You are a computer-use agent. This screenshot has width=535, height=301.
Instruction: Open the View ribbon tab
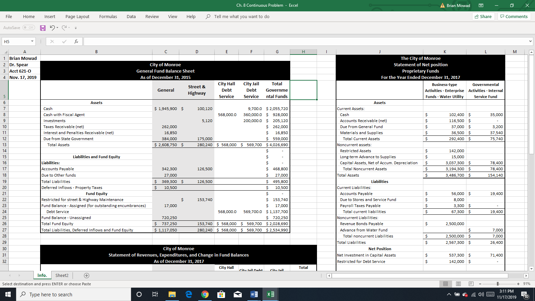click(173, 16)
